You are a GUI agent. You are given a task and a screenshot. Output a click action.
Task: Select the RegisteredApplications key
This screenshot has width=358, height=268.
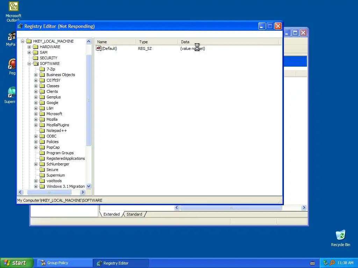65,158
